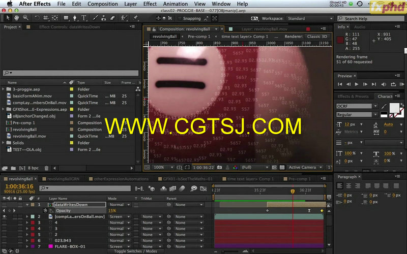Open Mode dropdown for dataWritesDown layer

point(120,205)
